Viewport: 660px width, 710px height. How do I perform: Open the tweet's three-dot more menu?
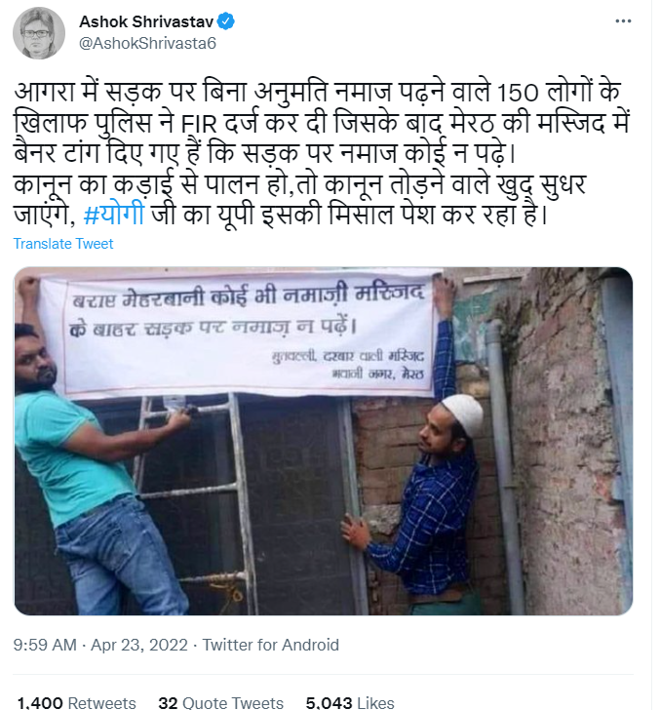pyautogui.click(x=621, y=21)
